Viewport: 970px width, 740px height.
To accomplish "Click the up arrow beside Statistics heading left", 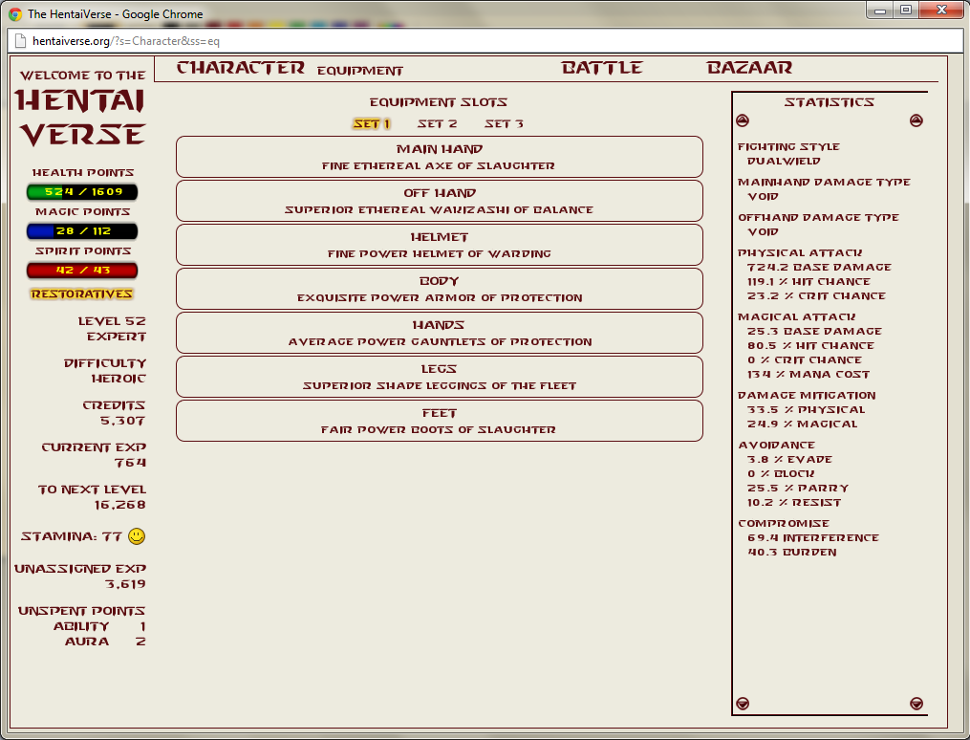I will [743, 120].
